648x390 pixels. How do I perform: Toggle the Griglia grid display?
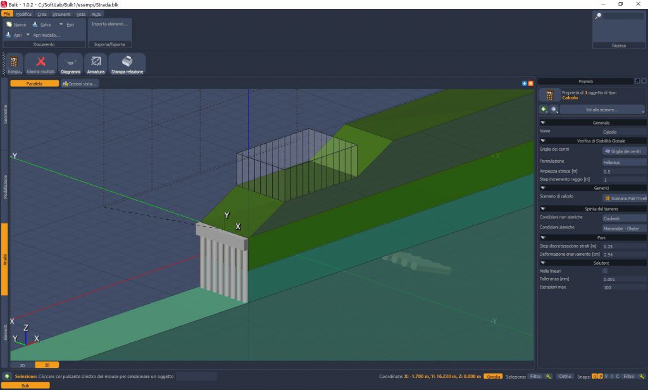coord(493,376)
